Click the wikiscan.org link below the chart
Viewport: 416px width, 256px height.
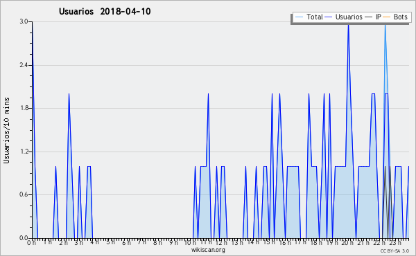click(x=208, y=250)
